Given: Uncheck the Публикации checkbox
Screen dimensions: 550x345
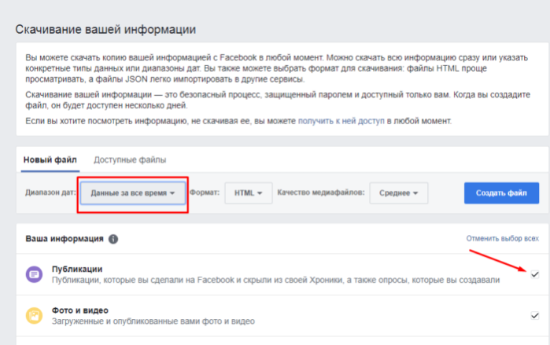Looking at the screenshot, I should click(x=534, y=274).
